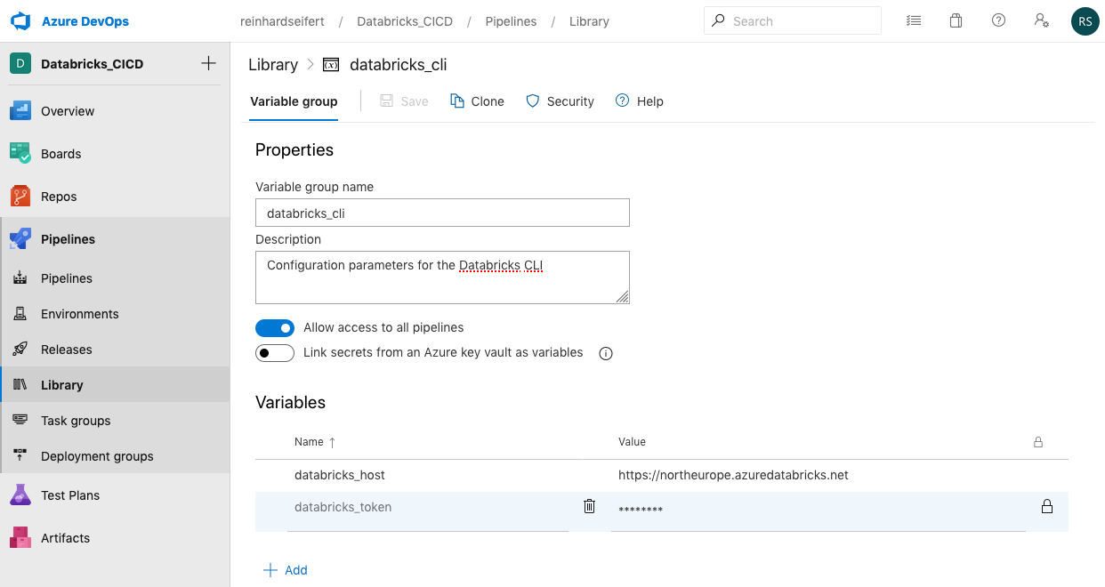Toggle Link secrets from Azure key vault
Image resolution: width=1105 pixels, height=587 pixels.
[x=275, y=353]
